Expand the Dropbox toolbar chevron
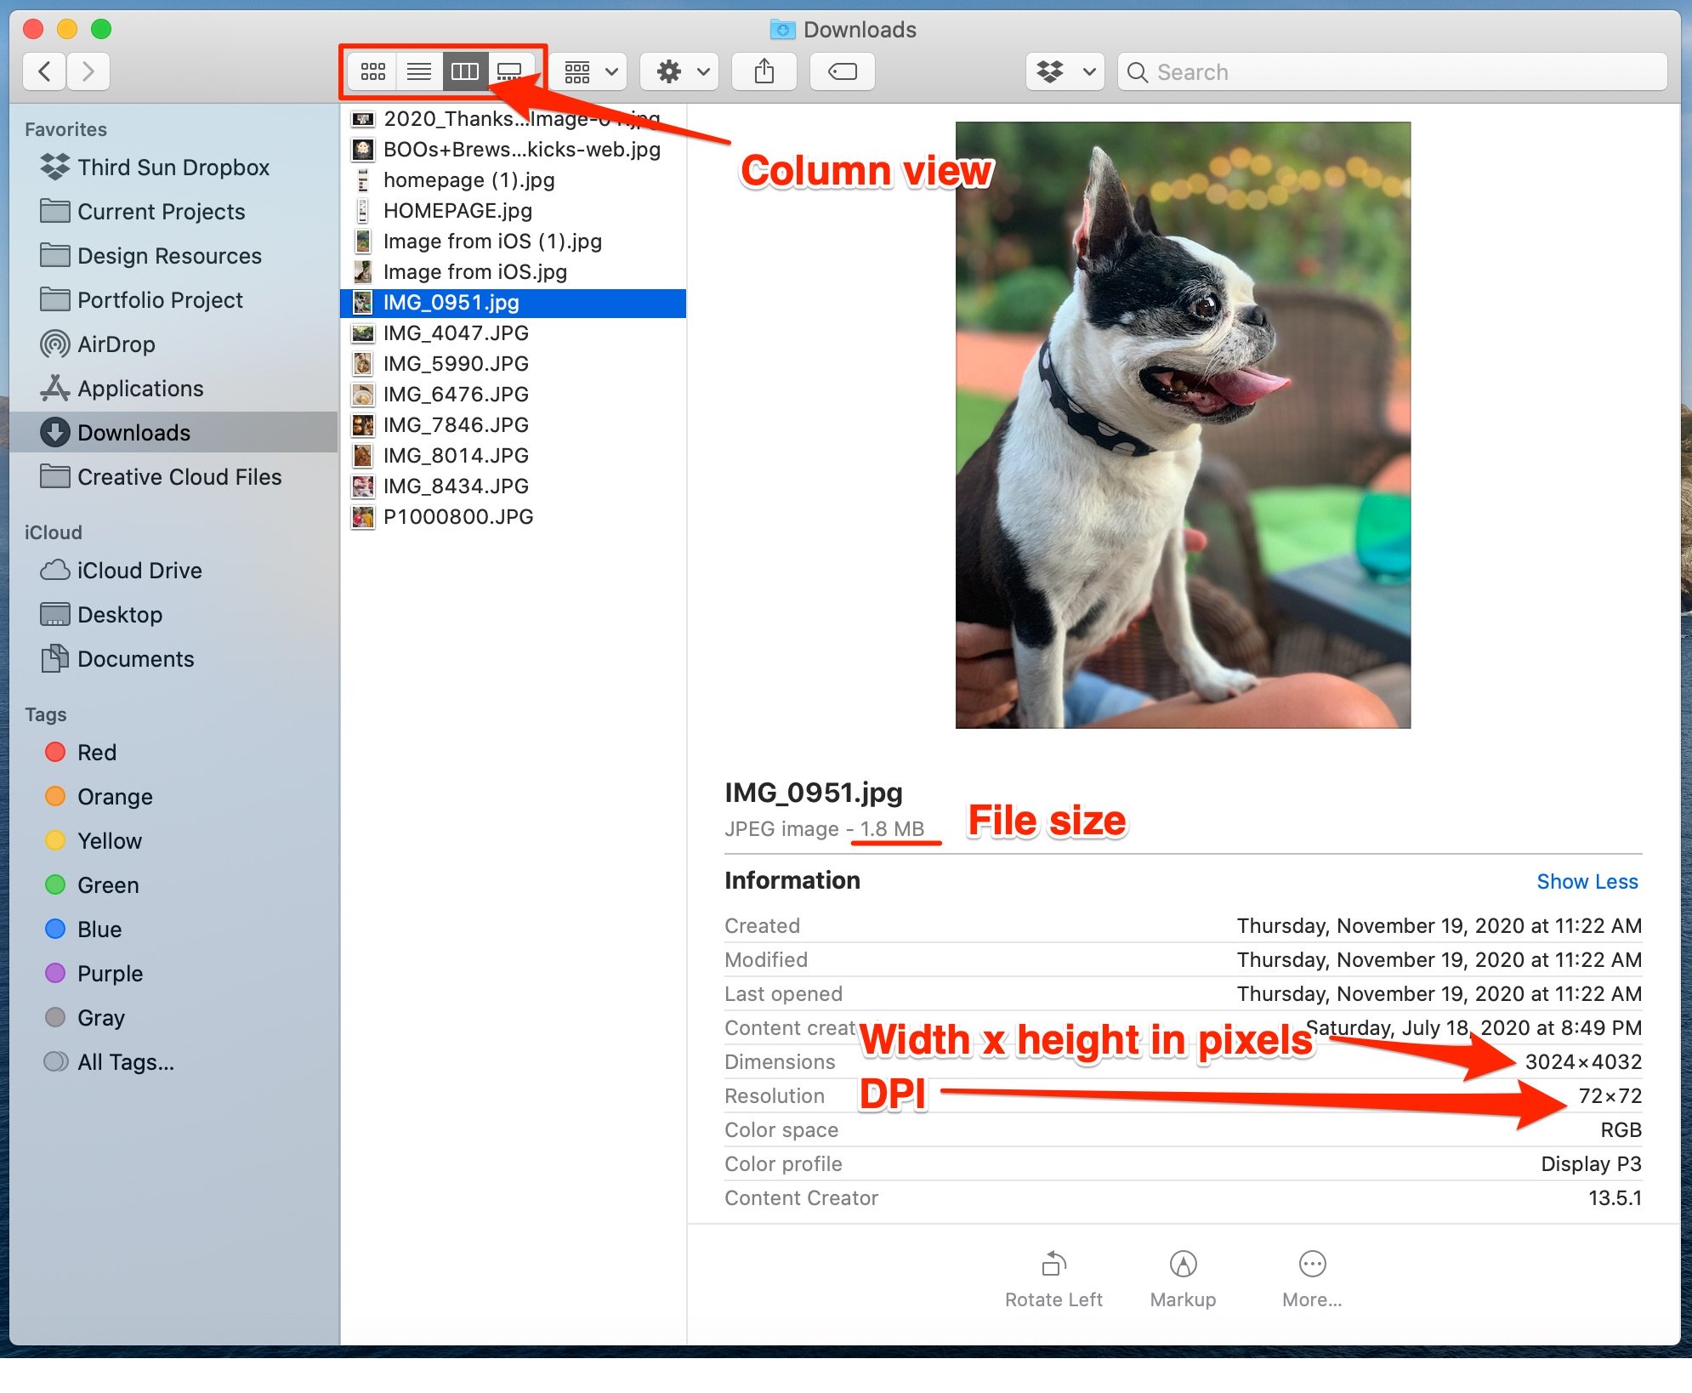 pyautogui.click(x=1089, y=71)
